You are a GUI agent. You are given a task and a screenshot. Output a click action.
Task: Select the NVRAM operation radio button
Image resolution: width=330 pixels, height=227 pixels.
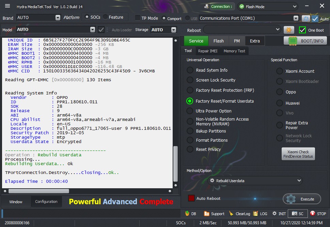[190, 121]
